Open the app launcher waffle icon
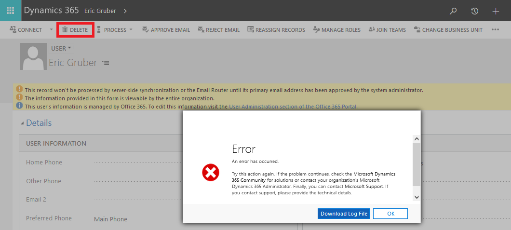 (x=10, y=11)
